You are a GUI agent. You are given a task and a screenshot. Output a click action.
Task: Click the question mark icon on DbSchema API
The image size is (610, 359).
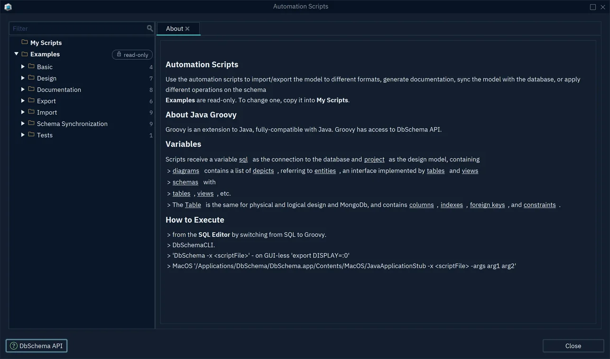pos(13,346)
